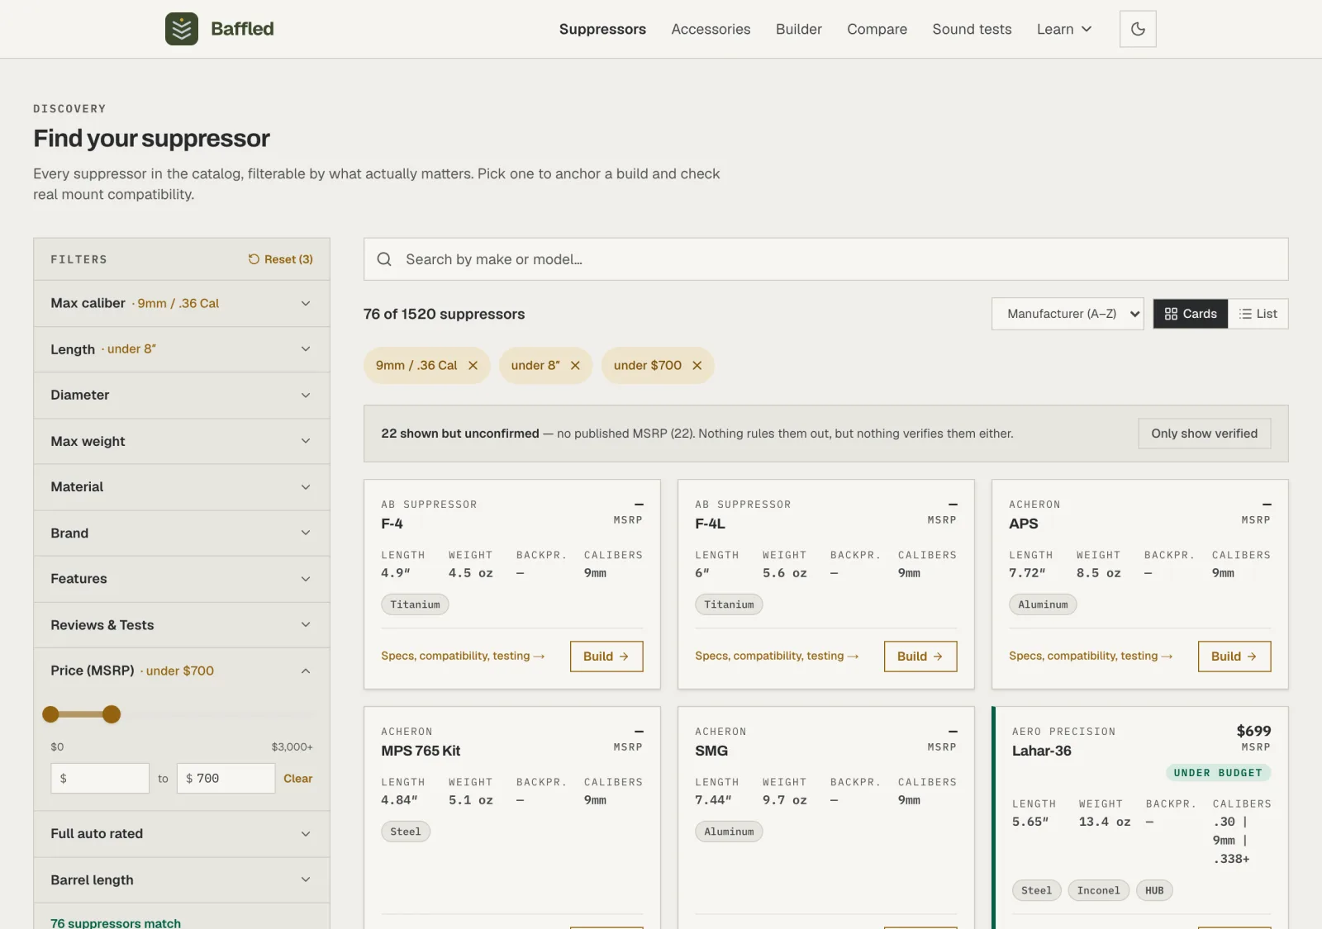
Task: Click the 76 of 1520 suppressors count
Action: [444, 314]
